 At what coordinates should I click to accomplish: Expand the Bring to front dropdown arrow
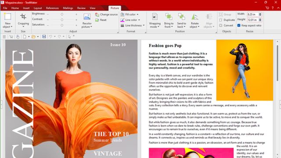click(172, 27)
